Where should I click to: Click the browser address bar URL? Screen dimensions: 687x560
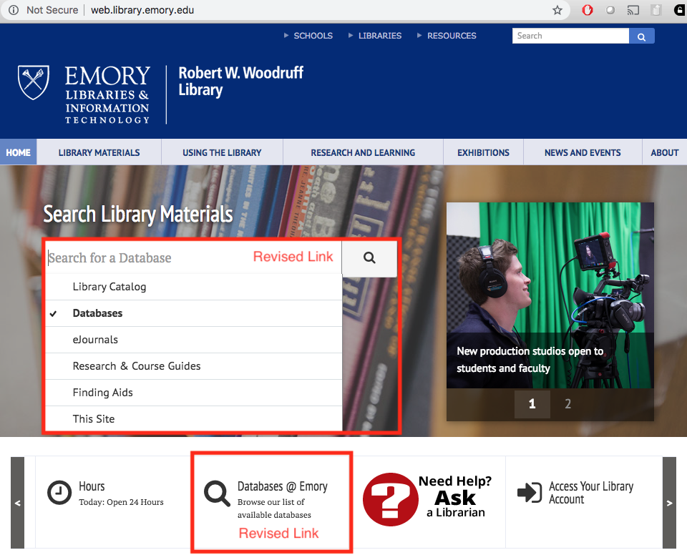142,10
